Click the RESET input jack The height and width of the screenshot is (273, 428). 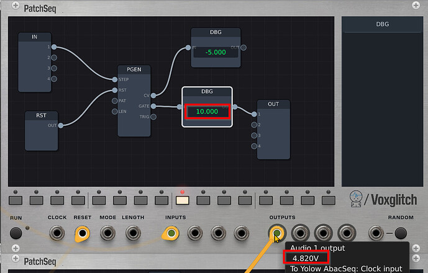(x=83, y=233)
